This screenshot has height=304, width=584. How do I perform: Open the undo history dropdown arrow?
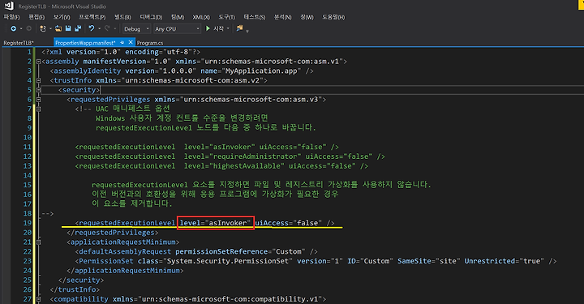[x=99, y=28]
